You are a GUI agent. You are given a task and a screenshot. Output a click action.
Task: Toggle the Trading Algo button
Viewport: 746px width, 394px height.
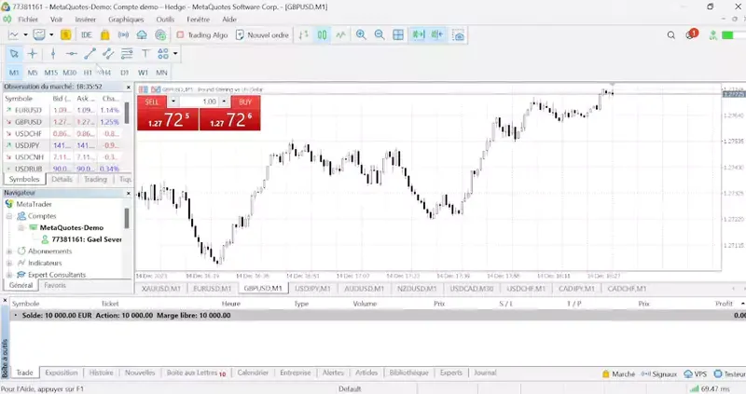201,34
